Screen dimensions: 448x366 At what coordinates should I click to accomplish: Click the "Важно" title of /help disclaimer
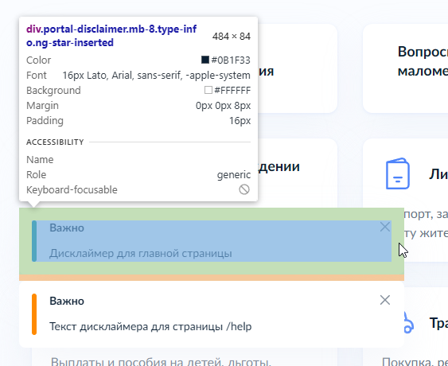coord(67,301)
